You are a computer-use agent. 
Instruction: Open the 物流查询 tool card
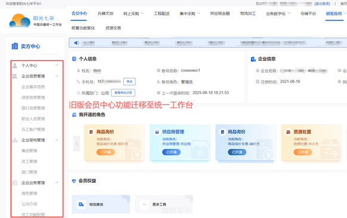101,204
